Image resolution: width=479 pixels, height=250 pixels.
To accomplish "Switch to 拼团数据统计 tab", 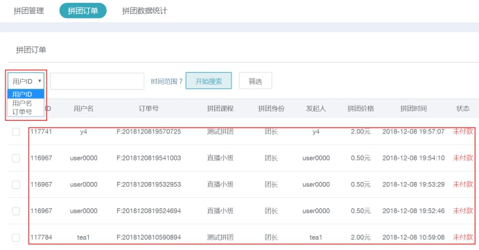I will (144, 10).
